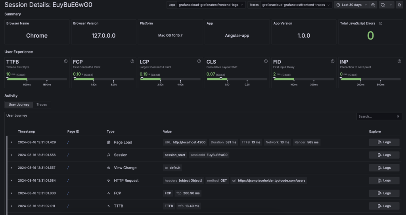406x215 pixels.
Task: Click the User Journey search field
Action: [376, 116]
